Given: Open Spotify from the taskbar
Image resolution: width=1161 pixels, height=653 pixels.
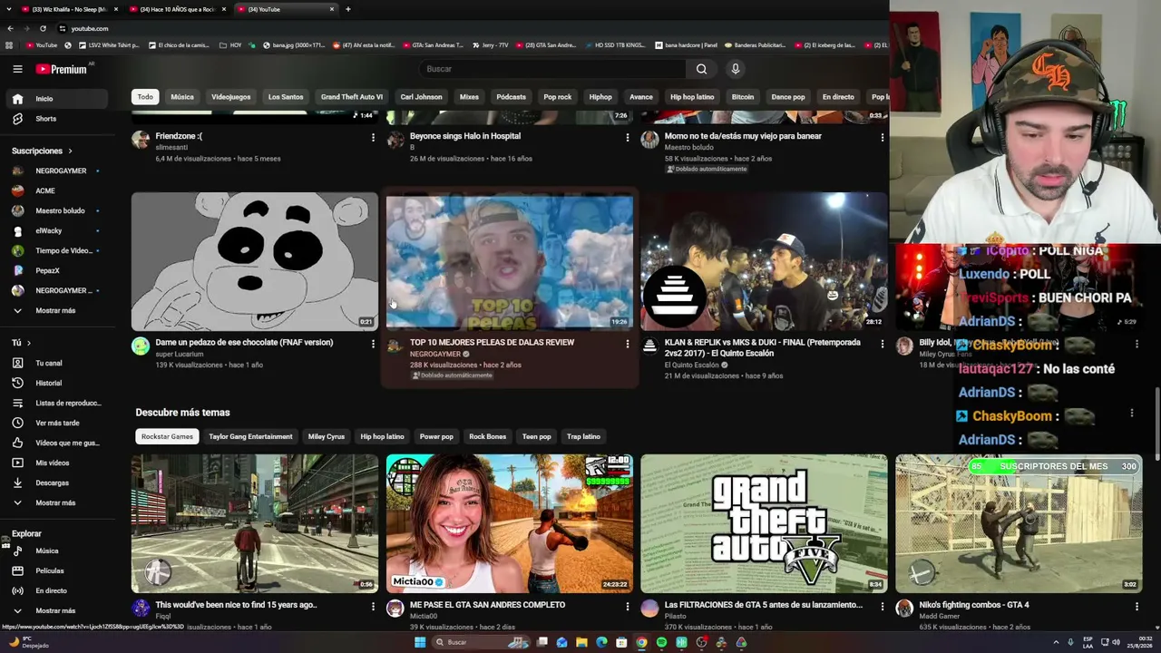Looking at the screenshot, I should (x=661, y=642).
